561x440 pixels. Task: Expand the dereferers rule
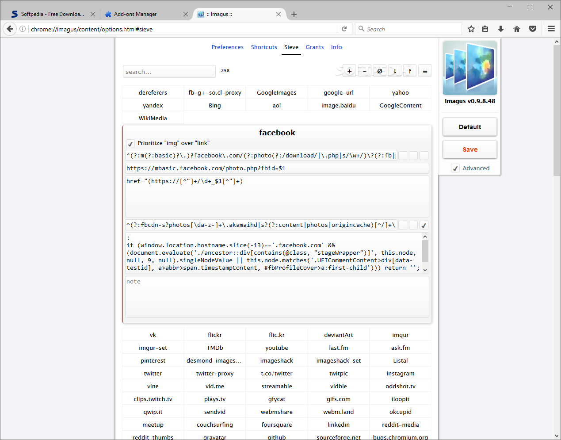coord(153,92)
